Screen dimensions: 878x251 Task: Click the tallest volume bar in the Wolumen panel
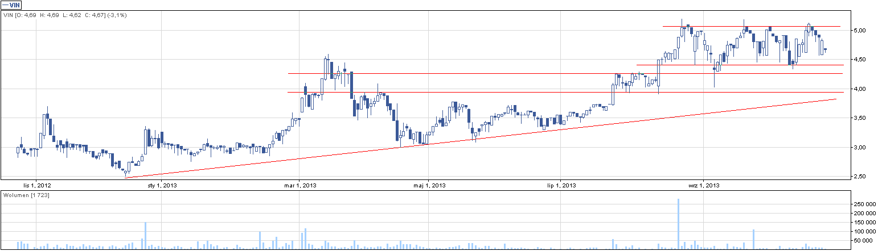[679, 224]
